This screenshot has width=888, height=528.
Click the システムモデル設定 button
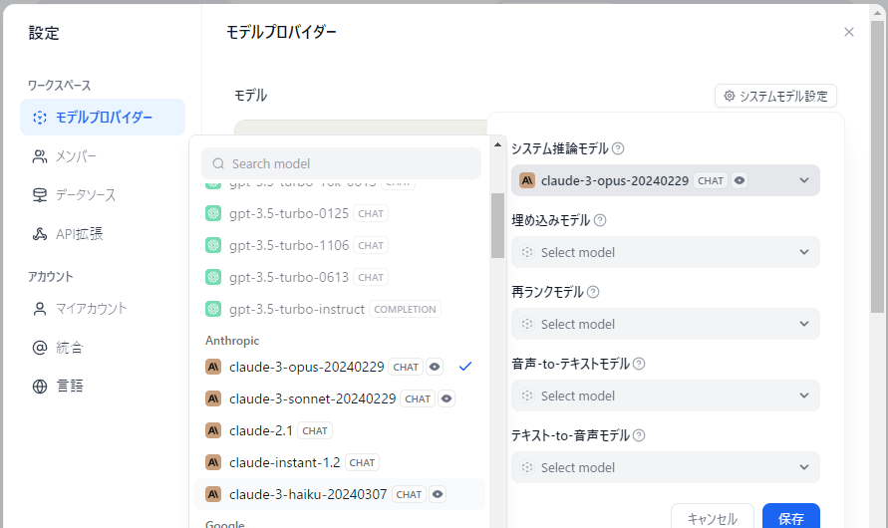tap(775, 96)
